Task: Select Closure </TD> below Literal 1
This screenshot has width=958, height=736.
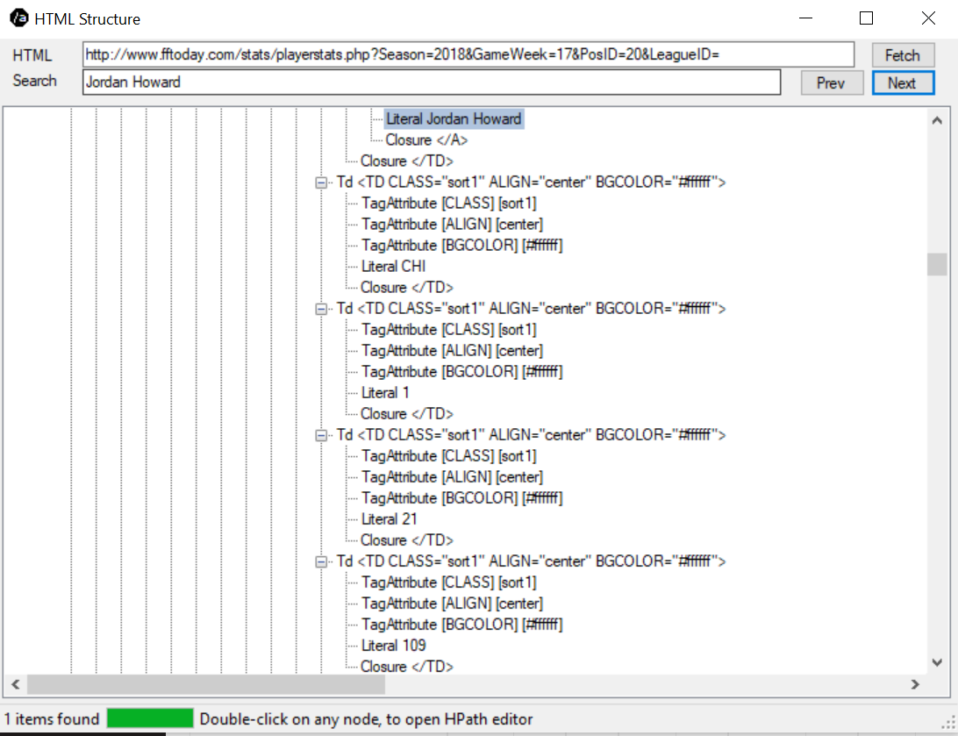Action: coord(406,413)
